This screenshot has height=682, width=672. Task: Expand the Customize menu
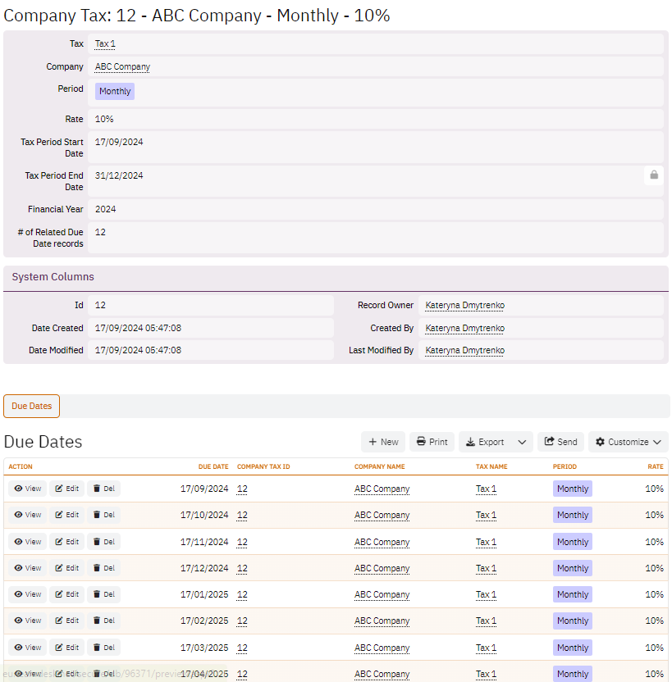tap(629, 442)
